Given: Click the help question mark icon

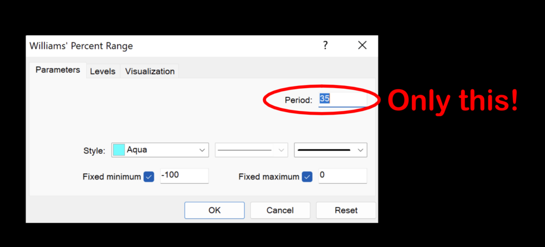Looking at the screenshot, I should click(x=325, y=46).
